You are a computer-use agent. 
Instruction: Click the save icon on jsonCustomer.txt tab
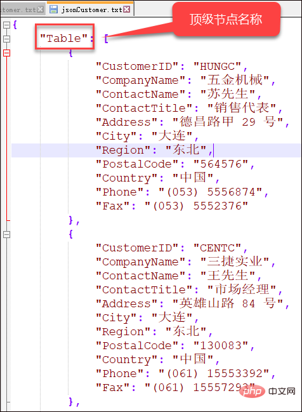tap(53, 10)
